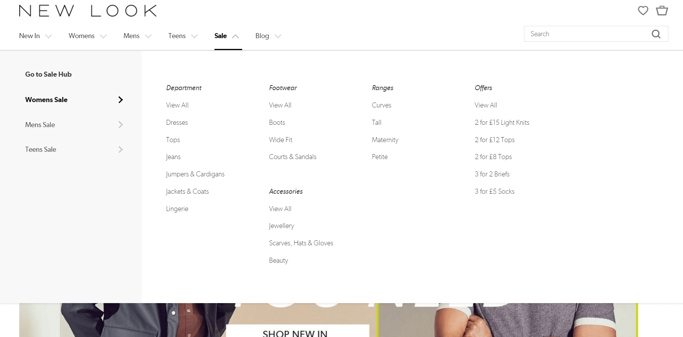Go to Sale Hub link
Viewport: 683px width, 337px height.
point(49,74)
